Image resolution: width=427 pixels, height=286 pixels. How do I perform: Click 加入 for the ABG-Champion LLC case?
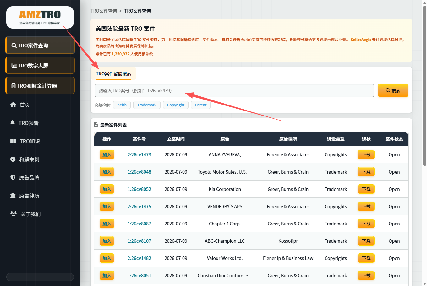coord(107,241)
